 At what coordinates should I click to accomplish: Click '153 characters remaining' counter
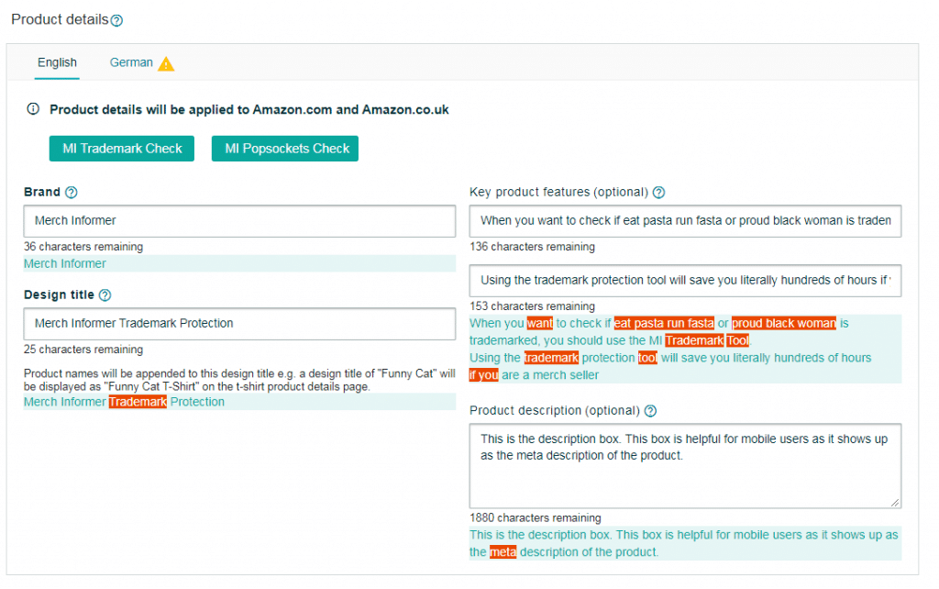coord(533,306)
